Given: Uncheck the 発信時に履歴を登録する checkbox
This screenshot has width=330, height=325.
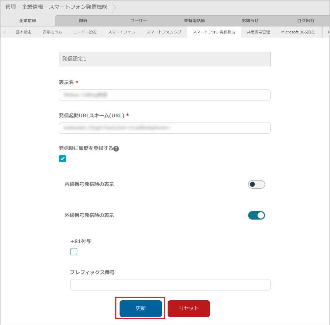Looking at the screenshot, I should 62,159.
